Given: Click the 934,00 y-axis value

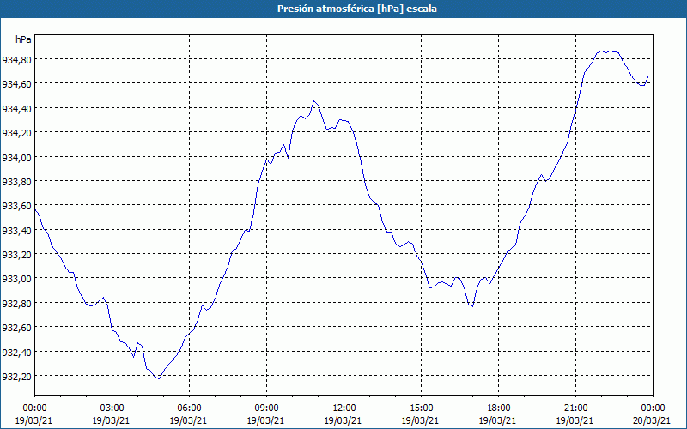Looking at the screenshot, I should click(16, 157).
